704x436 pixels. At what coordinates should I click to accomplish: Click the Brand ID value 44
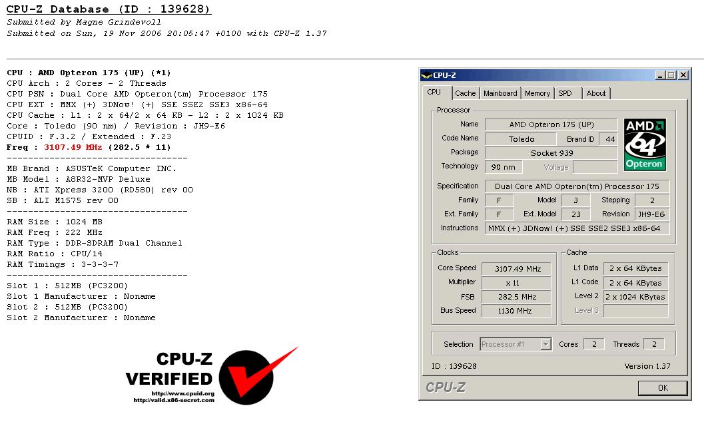[x=609, y=139]
